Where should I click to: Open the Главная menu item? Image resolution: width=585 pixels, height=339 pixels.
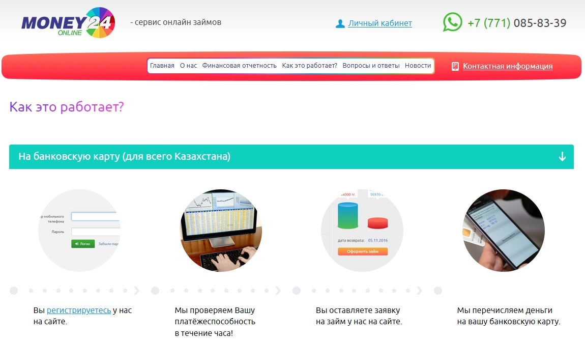[x=162, y=66]
